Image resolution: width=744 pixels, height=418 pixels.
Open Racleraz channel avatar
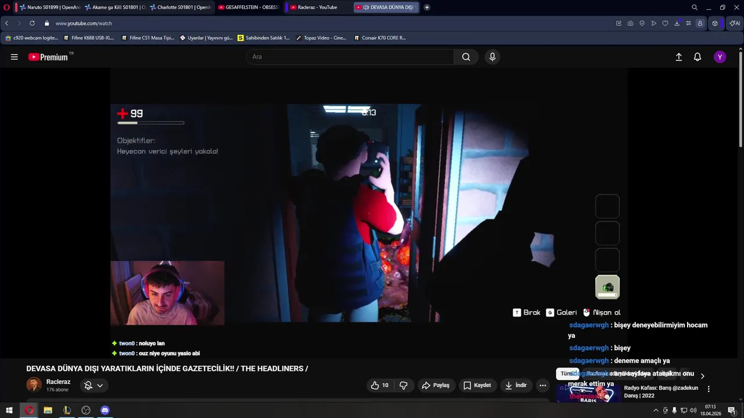point(34,385)
